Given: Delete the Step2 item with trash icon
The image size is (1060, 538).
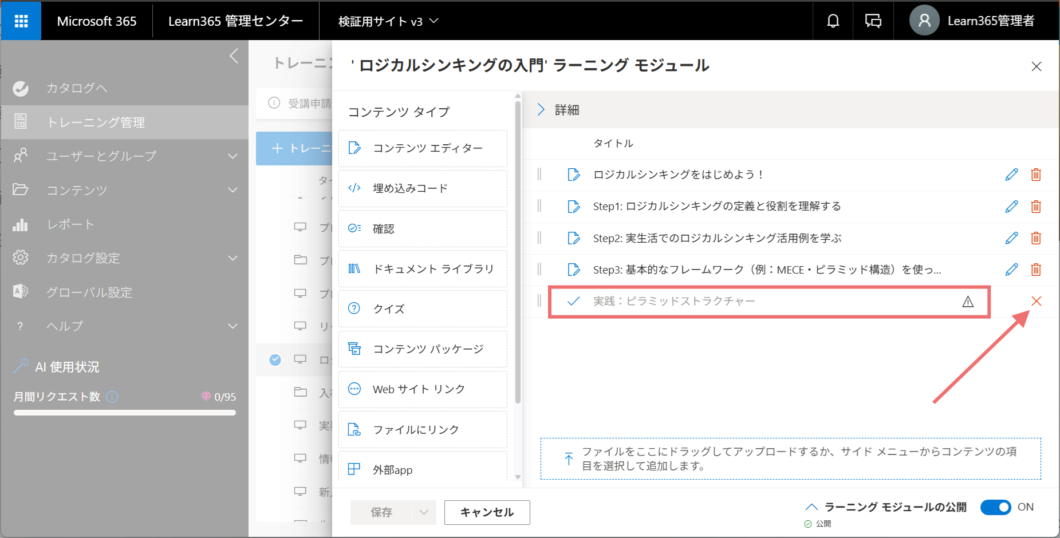Looking at the screenshot, I should coord(1036,238).
